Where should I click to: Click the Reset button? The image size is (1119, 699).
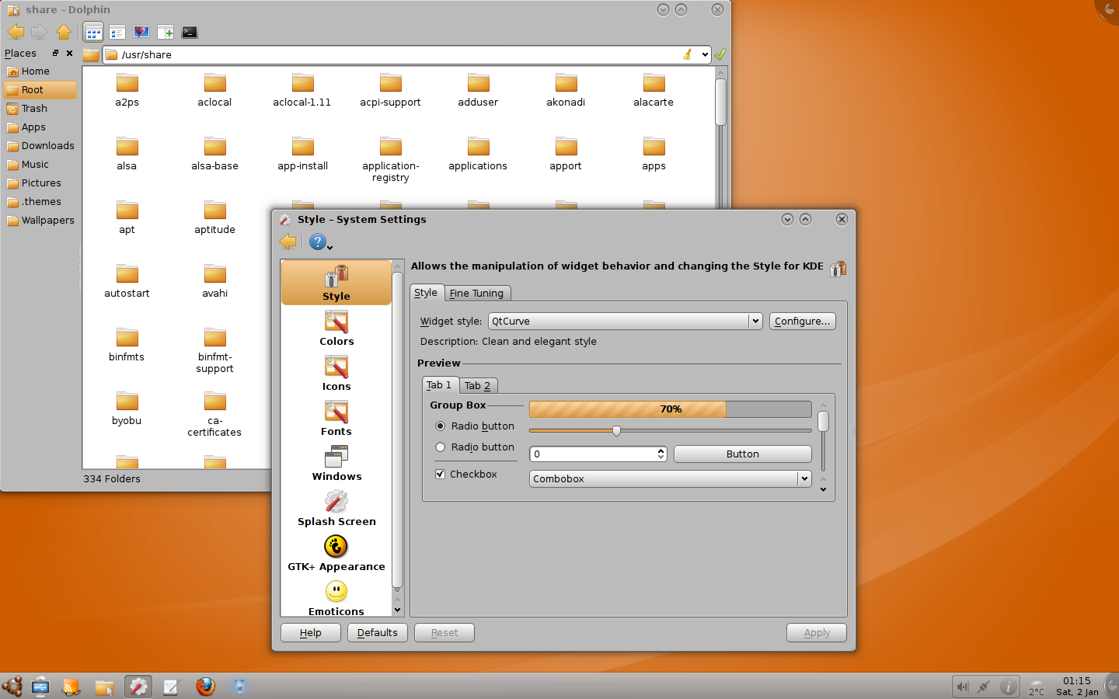pyautogui.click(x=444, y=633)
